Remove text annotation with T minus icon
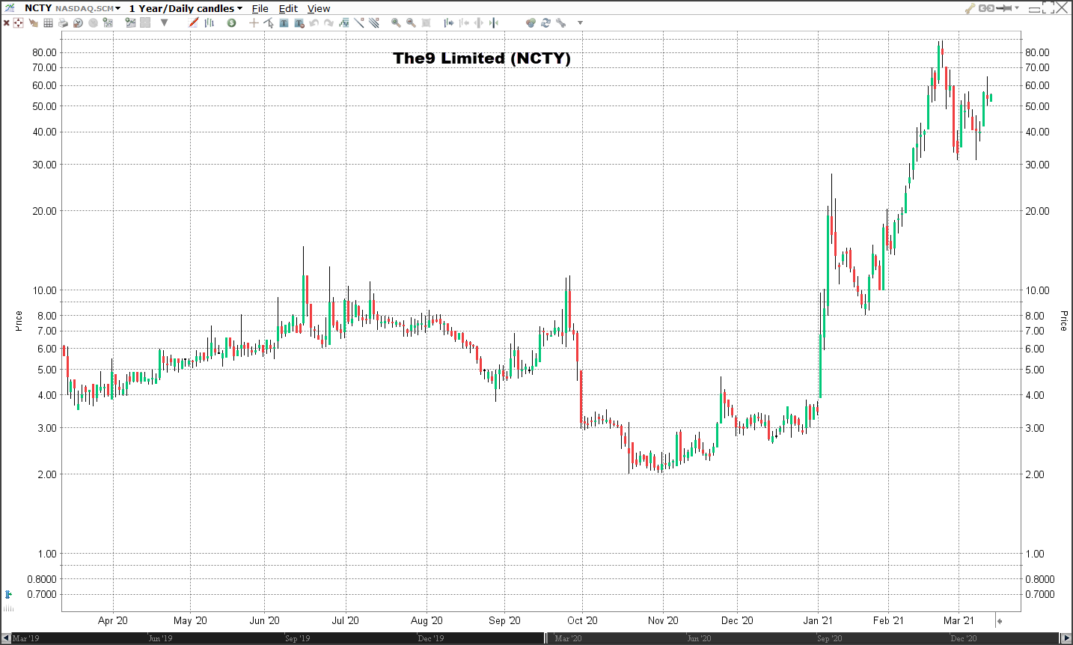This screenshot has width=1073, height=645. [299, 23]
